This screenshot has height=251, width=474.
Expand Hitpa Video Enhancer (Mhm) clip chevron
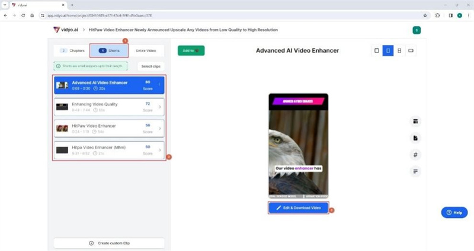[x=160, y=150]
